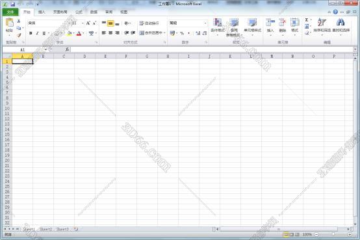Open the font size dropdown
Image resolution: width=360 pixels, height=240 pixels.
tap(83, 23)
